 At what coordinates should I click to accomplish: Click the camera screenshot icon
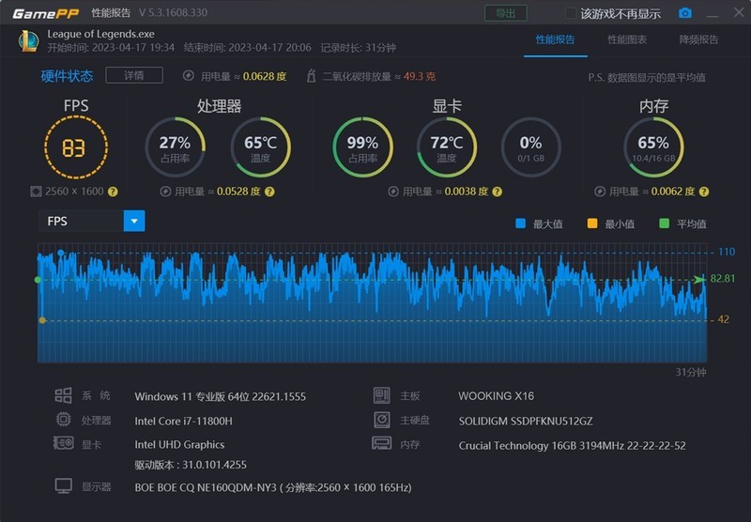[x=685, y=13]
